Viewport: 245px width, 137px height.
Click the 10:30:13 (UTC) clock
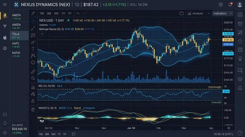[223, 134]
